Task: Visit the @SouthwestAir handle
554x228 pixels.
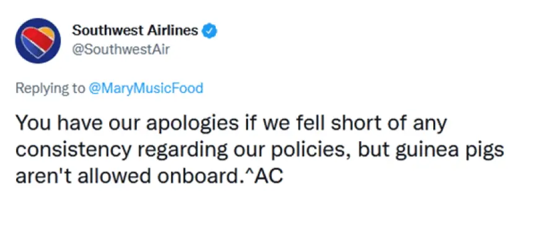Action: (x=120, y=50)
